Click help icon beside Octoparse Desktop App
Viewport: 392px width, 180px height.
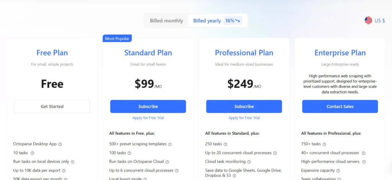(x=60, y=144)
